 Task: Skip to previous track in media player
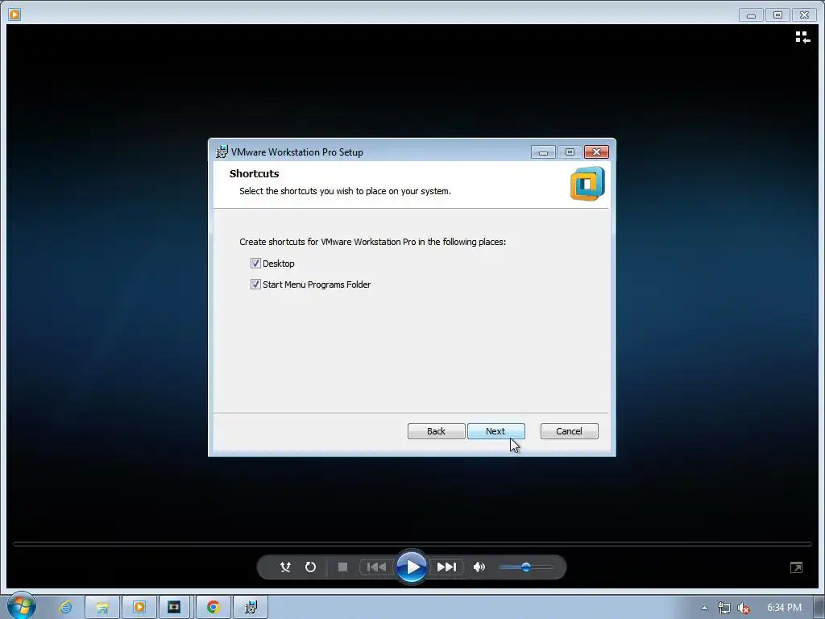coord(376,567)
